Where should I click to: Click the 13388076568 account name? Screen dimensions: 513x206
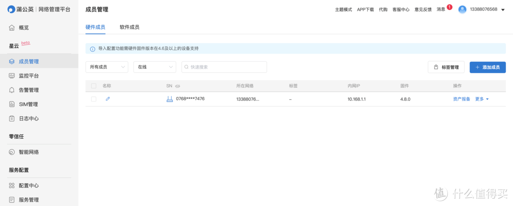(x=484, y=9)
